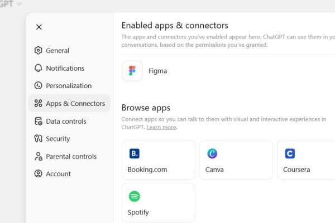Select the Data controls menu item
Image resolution: width=335 pixels, height=223 pixels.
pos(66,121)
